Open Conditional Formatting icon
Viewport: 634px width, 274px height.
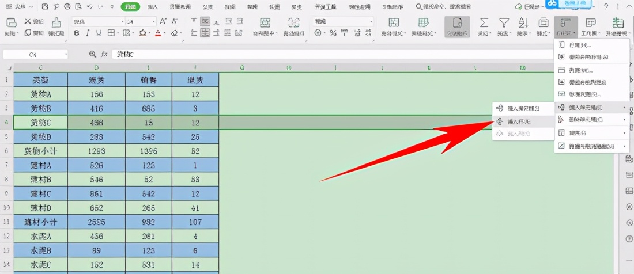pos(394,22)
